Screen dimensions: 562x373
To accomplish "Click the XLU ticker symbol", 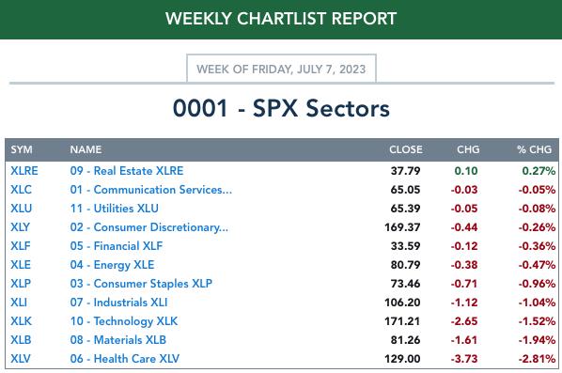I will [22, 209].
